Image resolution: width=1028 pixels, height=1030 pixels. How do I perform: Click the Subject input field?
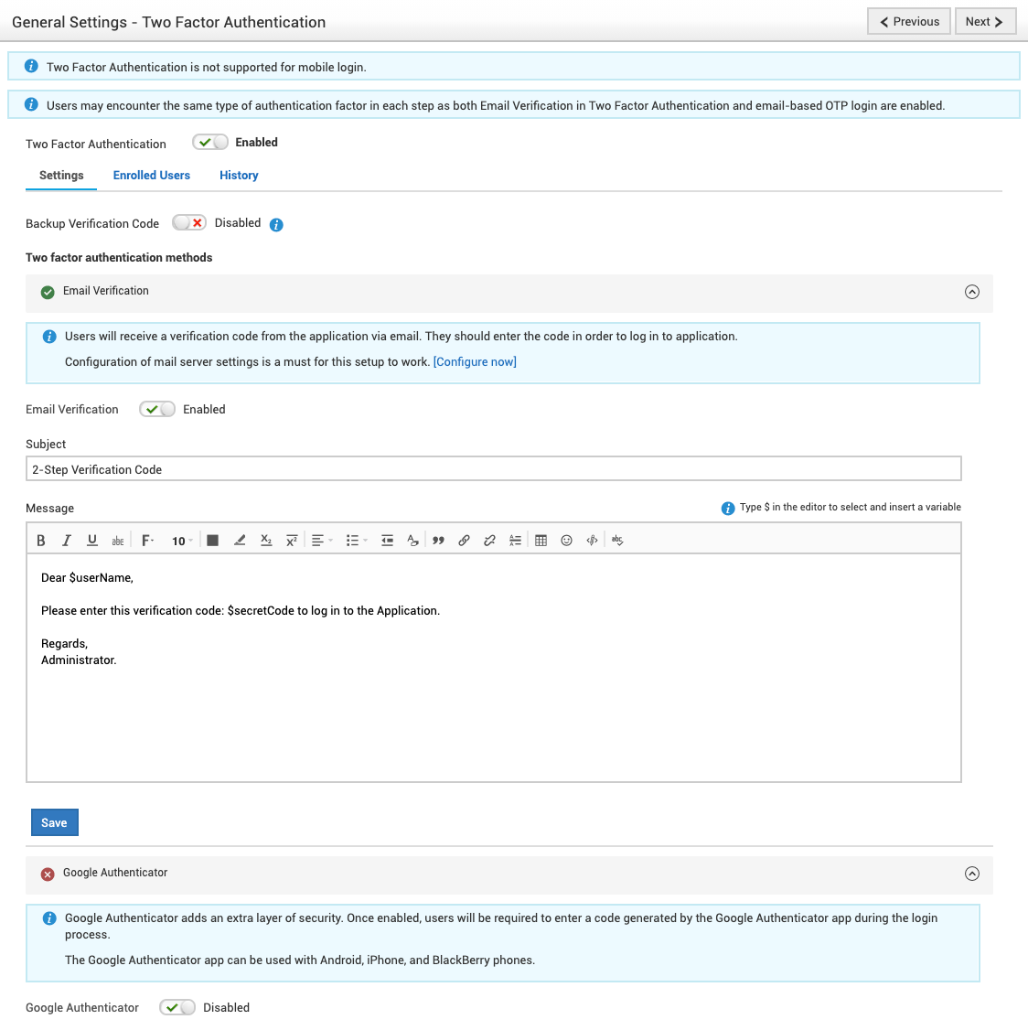[x=494, y=469]
